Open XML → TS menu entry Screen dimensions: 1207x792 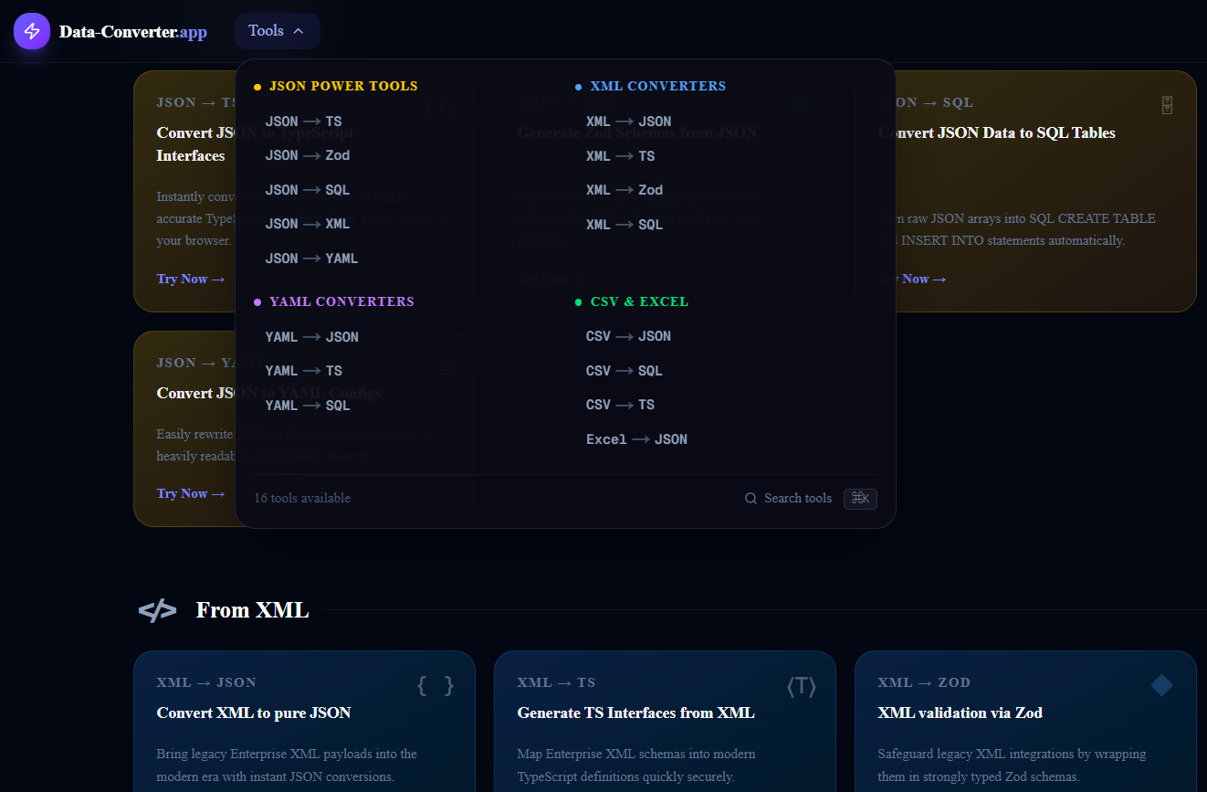[620, 156]
